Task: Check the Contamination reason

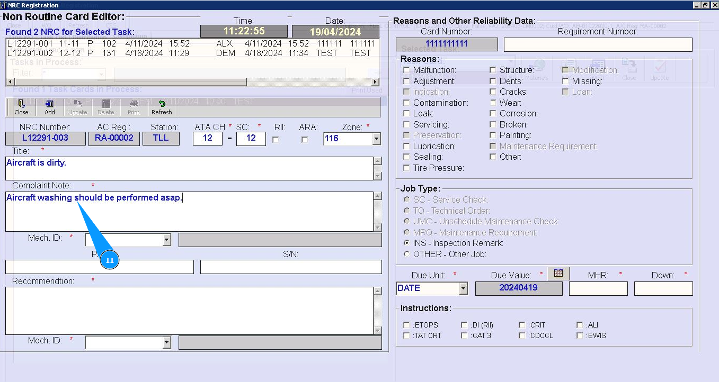Action: pos(406,103)
